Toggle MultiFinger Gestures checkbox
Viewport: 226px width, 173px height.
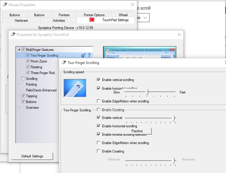click(x=23, y=49)
